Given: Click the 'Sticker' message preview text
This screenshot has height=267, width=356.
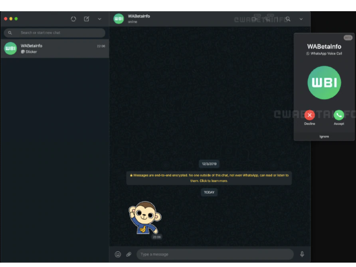Looking at the screenshot, I should pos(31,52).
